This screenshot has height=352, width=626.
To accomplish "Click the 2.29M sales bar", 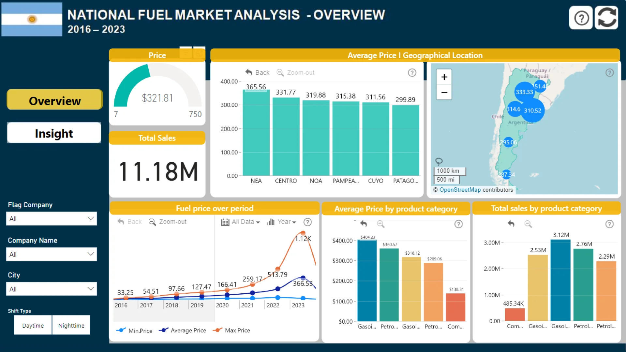I will 606,291.
